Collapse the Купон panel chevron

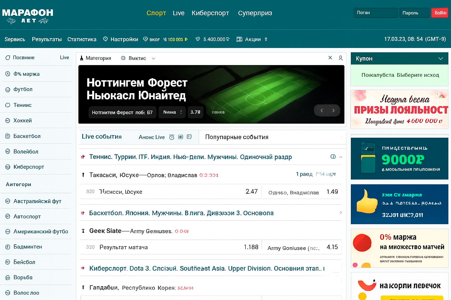click(440, 59)
